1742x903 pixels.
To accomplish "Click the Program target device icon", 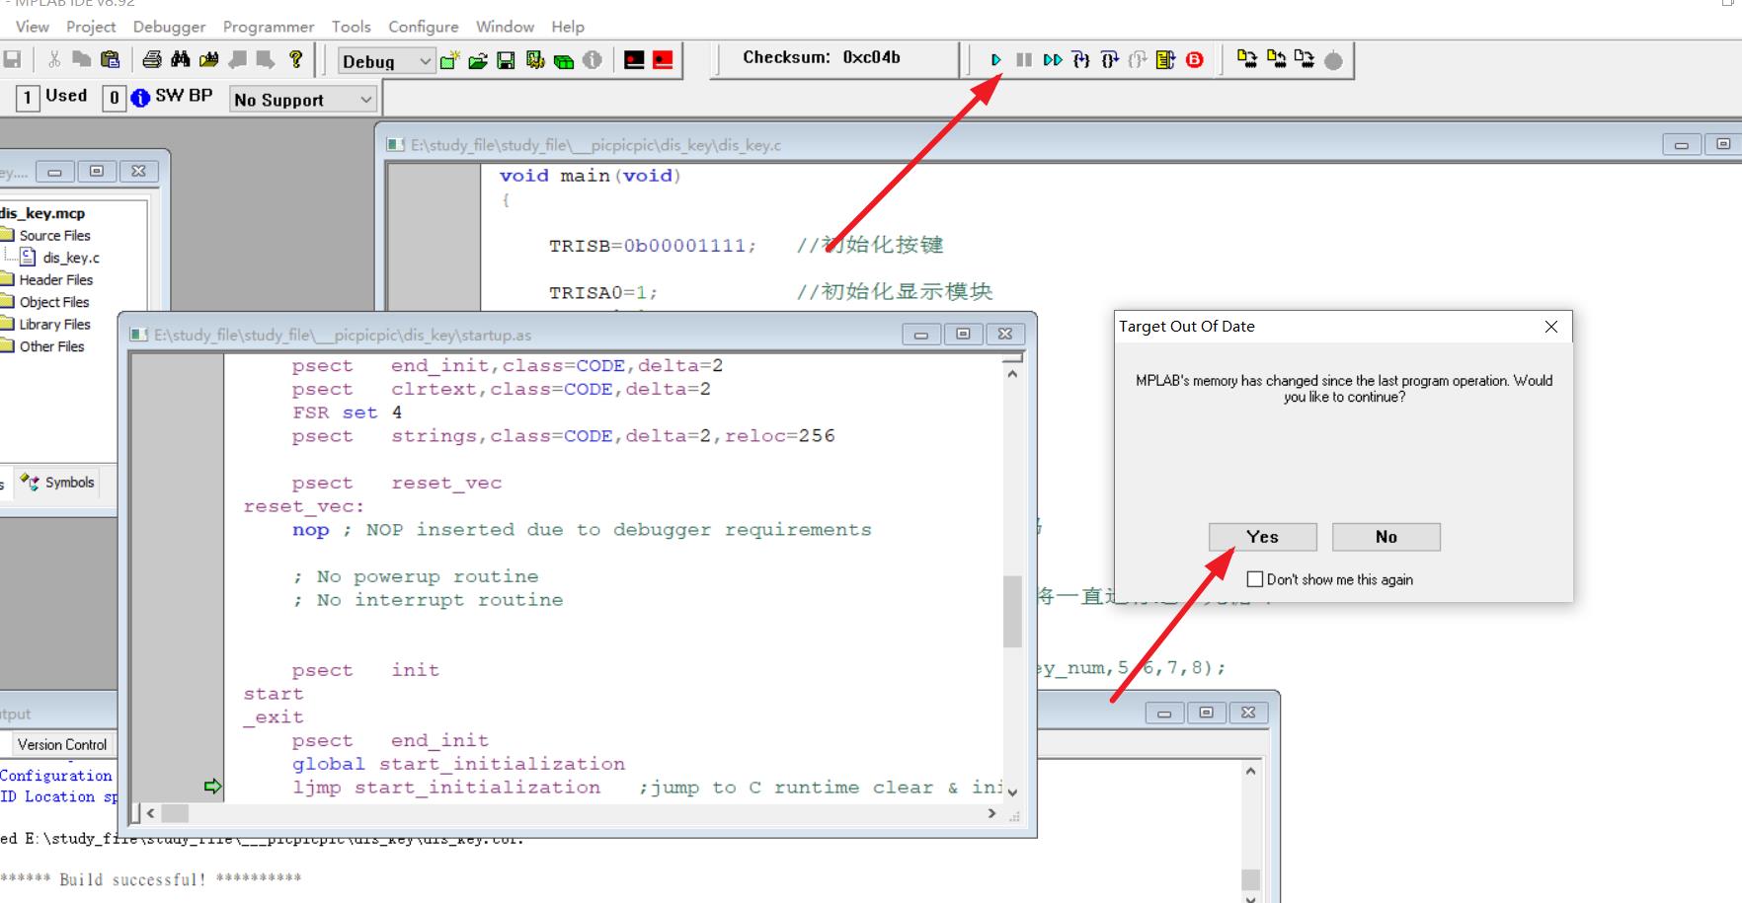I will (1247, 60).
